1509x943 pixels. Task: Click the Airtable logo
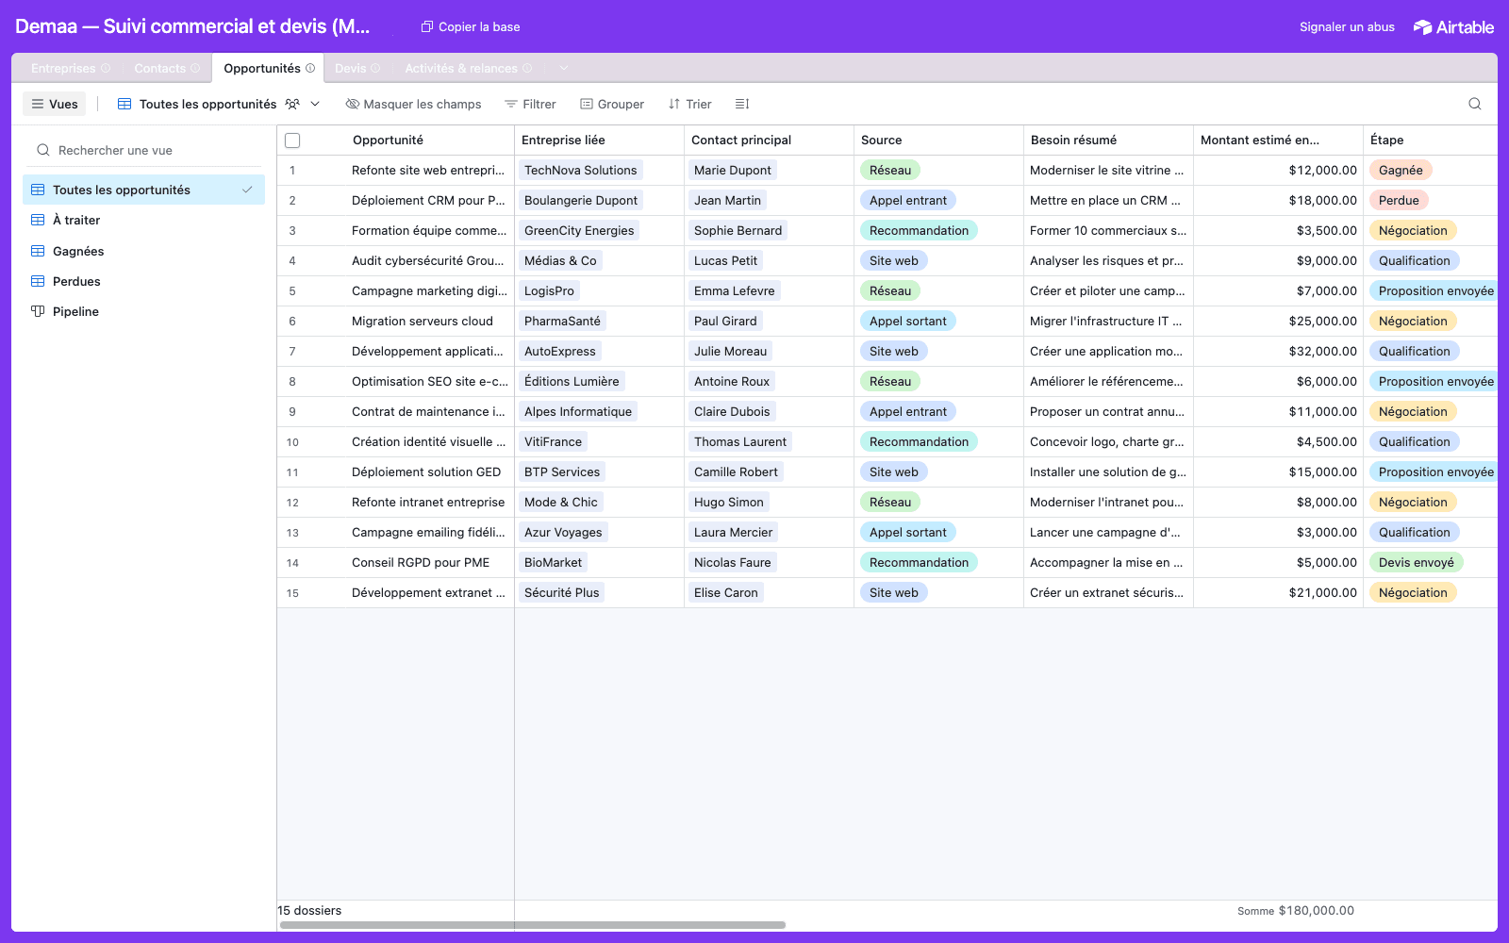(1453, 26)
